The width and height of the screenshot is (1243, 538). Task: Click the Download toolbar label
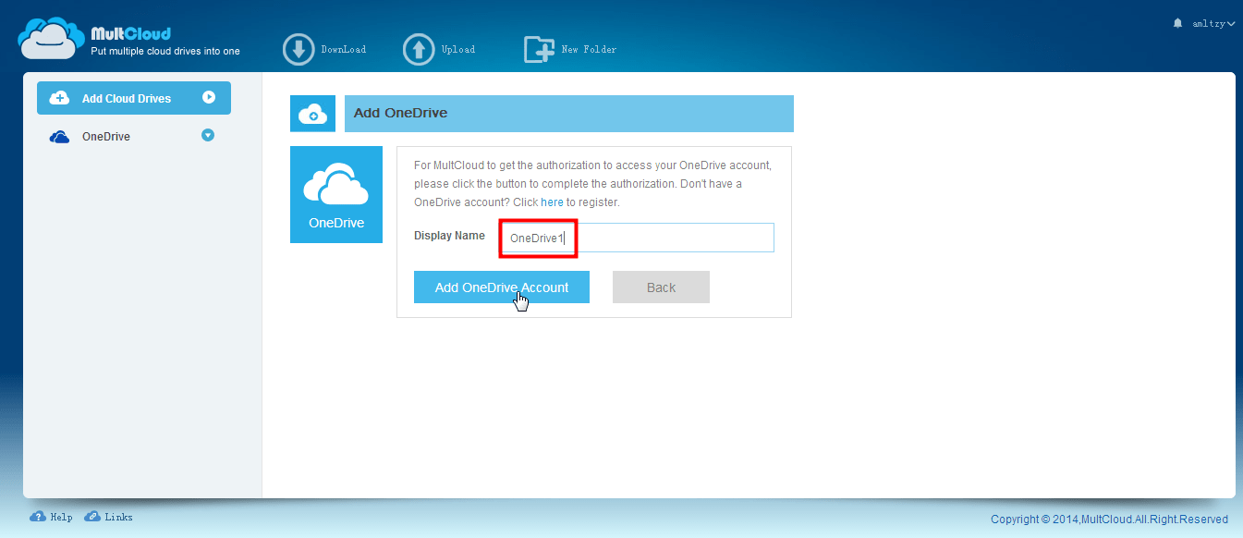tap(344, 50)
